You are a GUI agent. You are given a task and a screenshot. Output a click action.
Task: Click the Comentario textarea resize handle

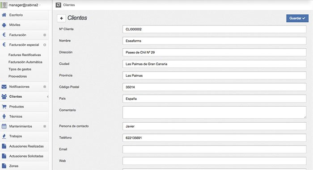(x=305, y=117)
